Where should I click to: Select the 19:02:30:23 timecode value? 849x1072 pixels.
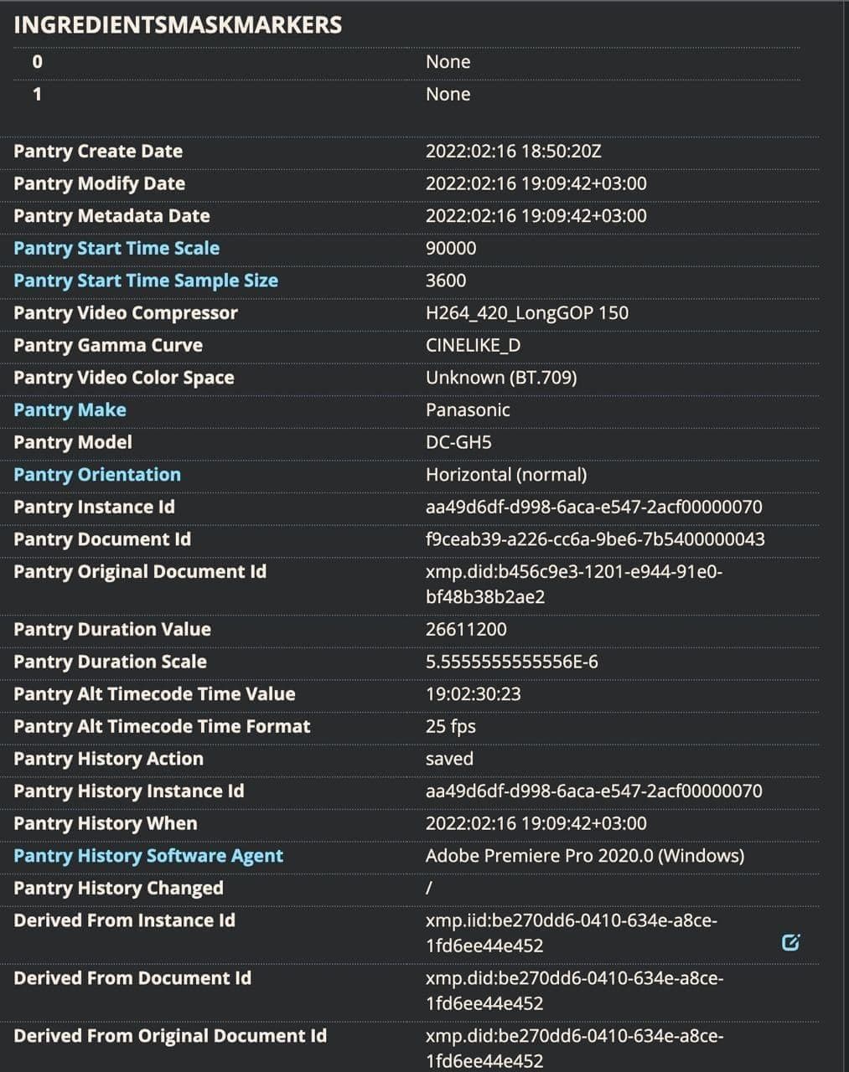[474, 693]
